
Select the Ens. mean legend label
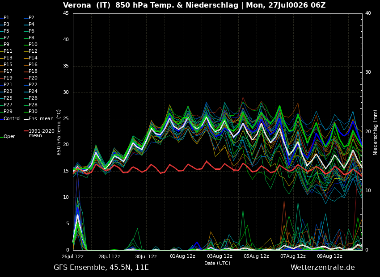(39, 119)
